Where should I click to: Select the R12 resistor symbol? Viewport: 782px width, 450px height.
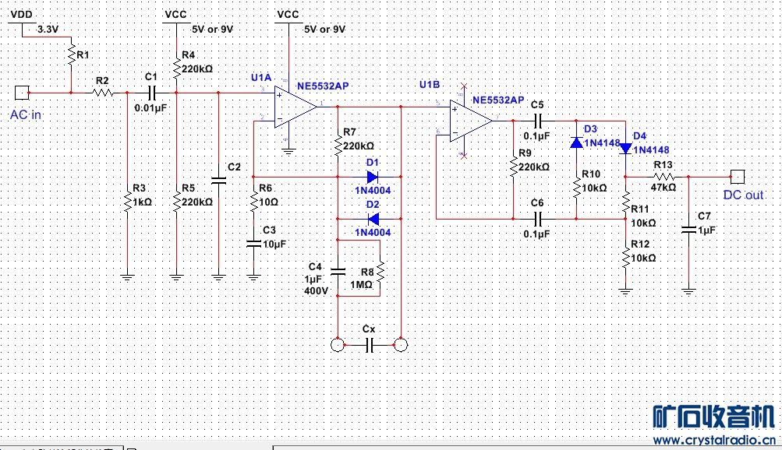625,258
